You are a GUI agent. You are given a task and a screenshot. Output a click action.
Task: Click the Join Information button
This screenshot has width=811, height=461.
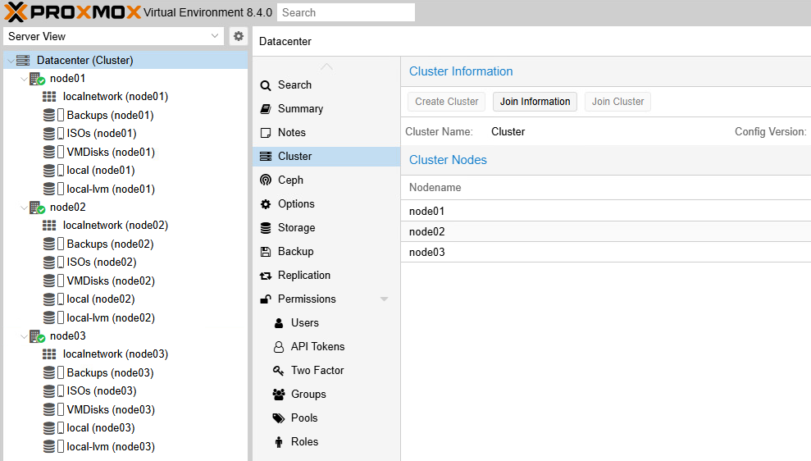[x=535, y=102]
